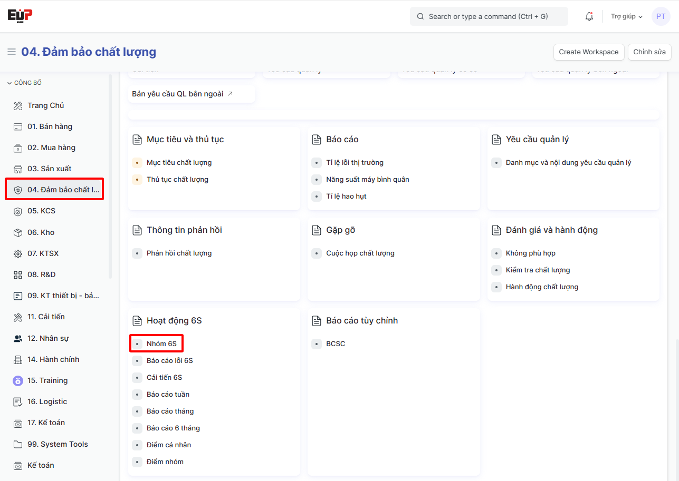Image resolution: width=679 pixels, height=481 pixels.
Task: Click the 03. Sản xuất store icon
Action: tap(18, 169)
